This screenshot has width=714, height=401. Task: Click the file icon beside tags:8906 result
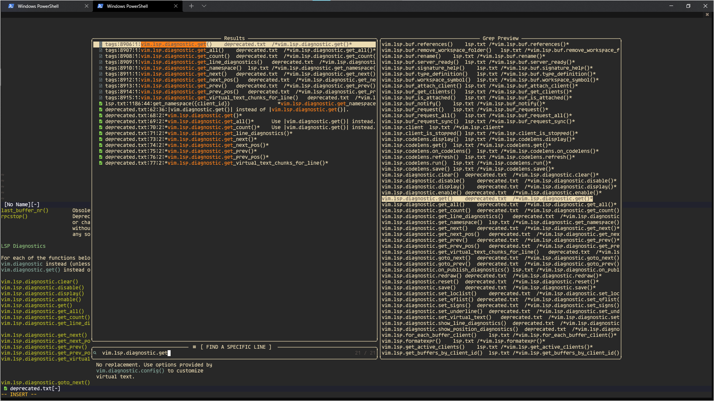(100, 44)
